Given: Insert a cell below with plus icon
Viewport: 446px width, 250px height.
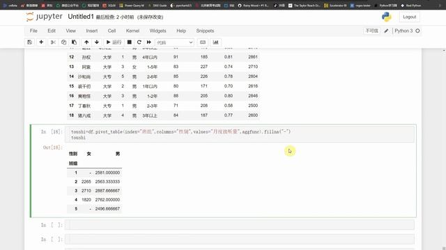Looking at the screenshot, I should [41, 42].
